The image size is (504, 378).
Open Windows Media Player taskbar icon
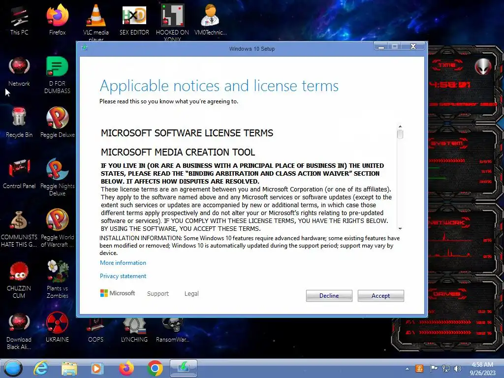point(97,368)
